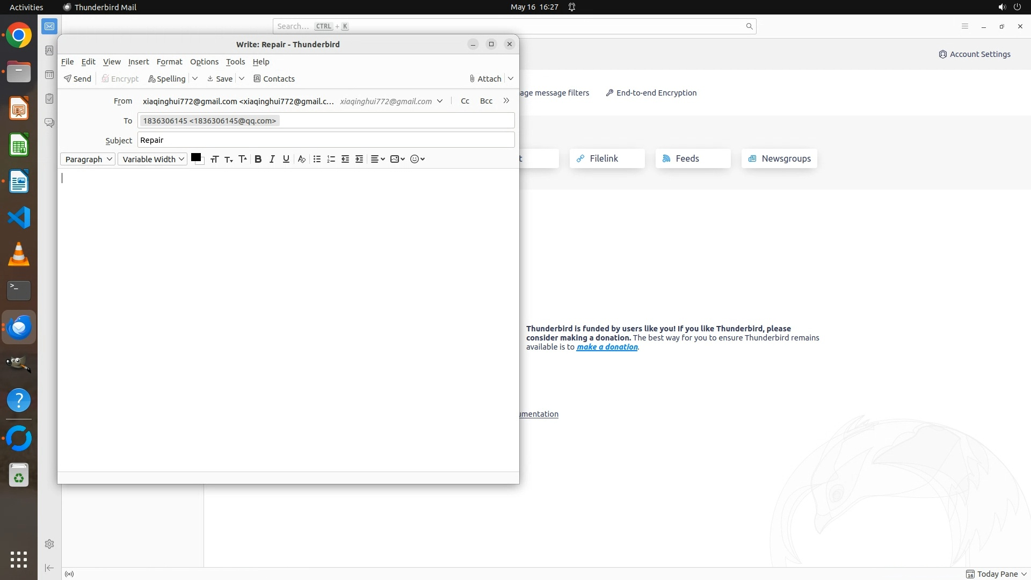Apply bulleted list
The image size is (1031, 580).
point(317,159)
